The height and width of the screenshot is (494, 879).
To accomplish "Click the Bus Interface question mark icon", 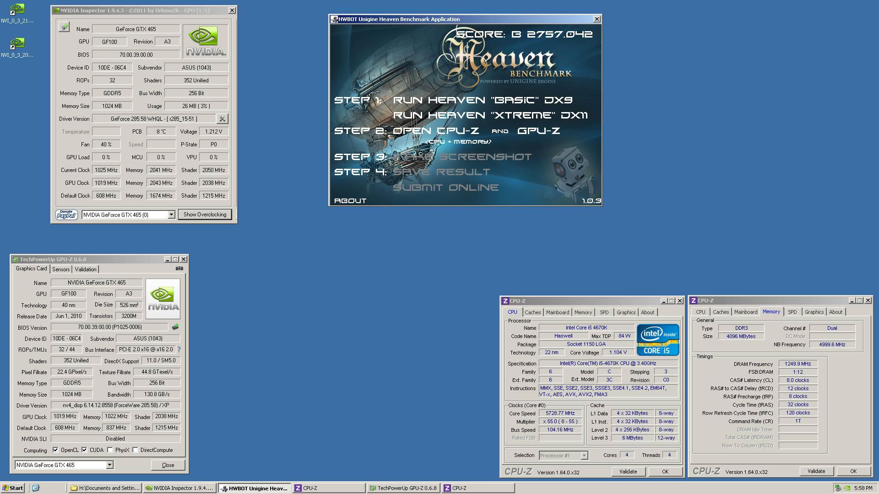I will pos(179,349).
